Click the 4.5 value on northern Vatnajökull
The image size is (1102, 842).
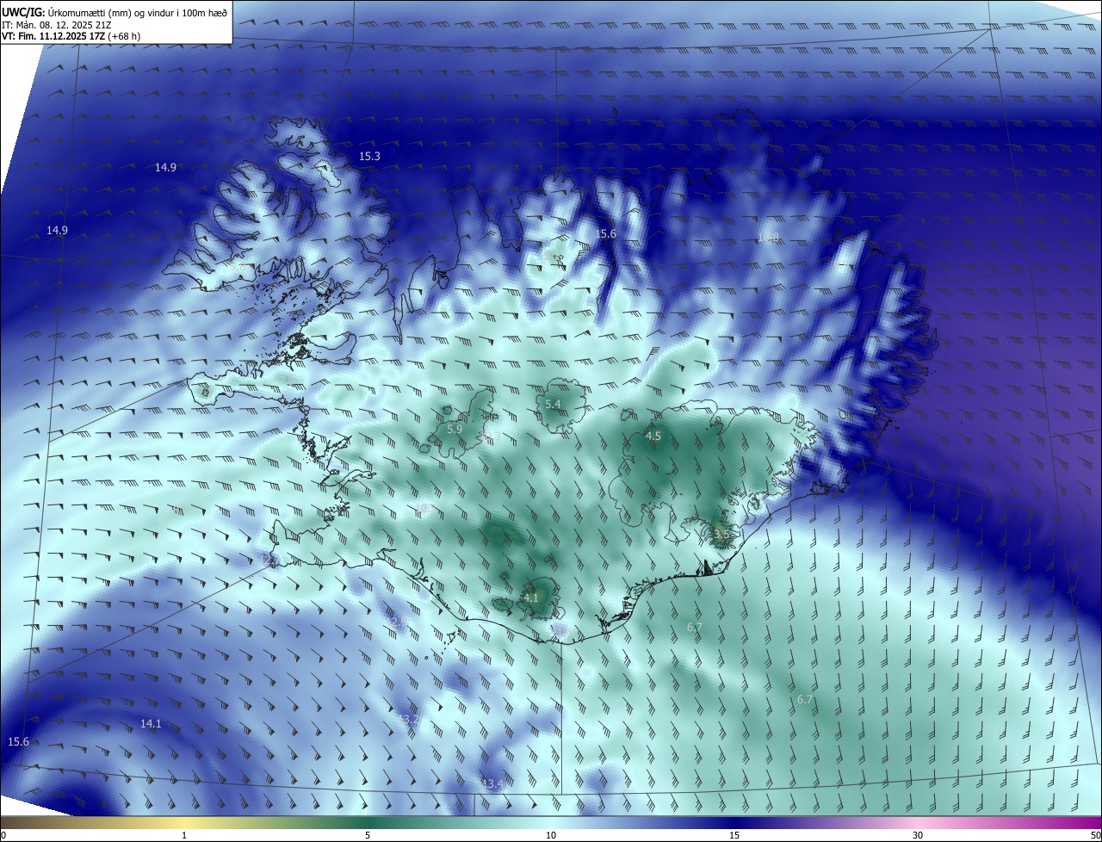(x=653, y=436)
